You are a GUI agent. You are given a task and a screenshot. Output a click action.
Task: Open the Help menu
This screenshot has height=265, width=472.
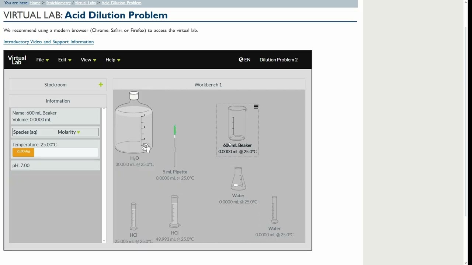113,60
